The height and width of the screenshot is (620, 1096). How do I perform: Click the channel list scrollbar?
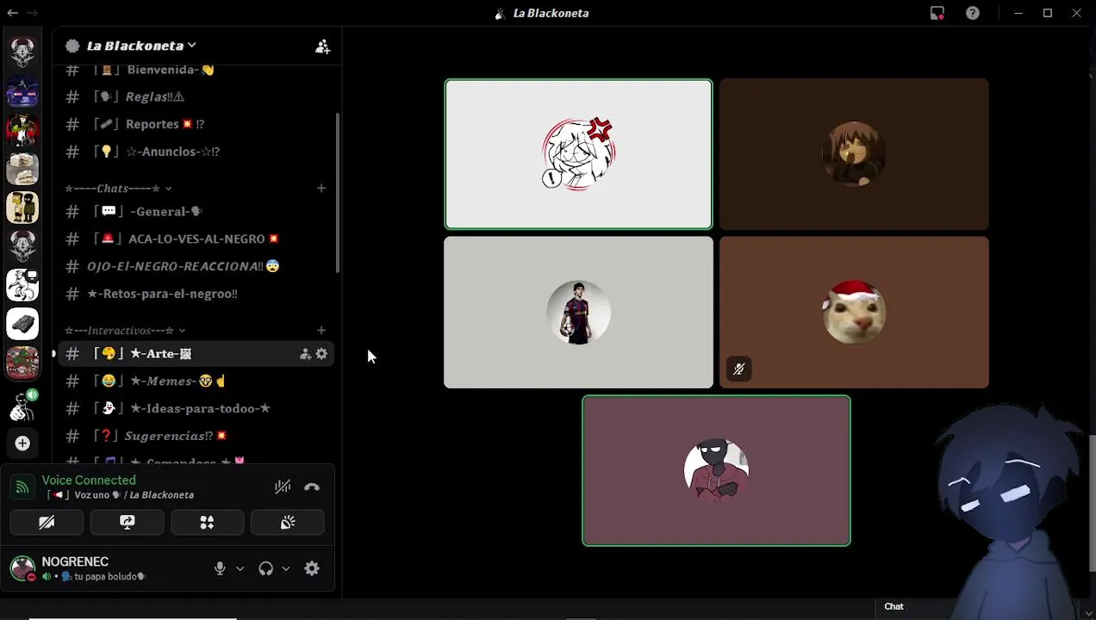tap(338, 194)
